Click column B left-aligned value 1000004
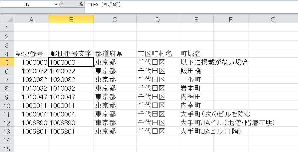 (71, 114)
